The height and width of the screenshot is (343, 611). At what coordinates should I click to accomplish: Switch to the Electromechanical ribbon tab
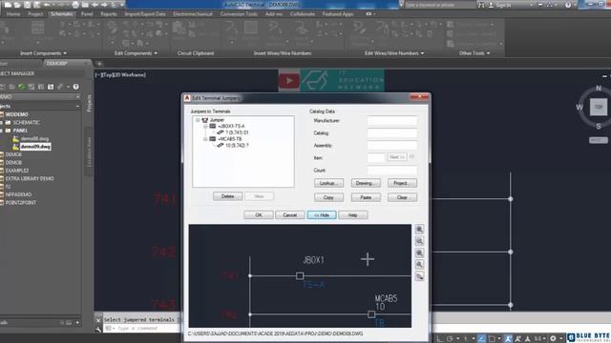(193, 14)
